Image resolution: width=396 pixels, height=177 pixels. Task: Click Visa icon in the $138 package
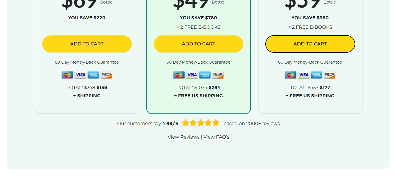pyautogui.click(x=80, y=75)
